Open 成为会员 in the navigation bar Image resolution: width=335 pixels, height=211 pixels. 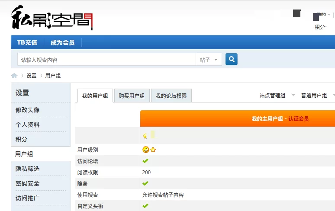click(62, 42)
